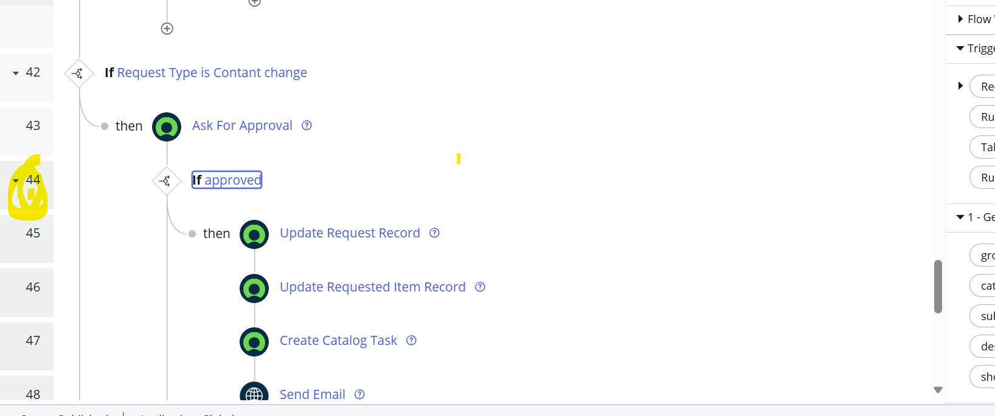Click the vertical scrollbar thumb
Image resolution: width=995 pixels, height=416 pixels.
pos(938,287)
